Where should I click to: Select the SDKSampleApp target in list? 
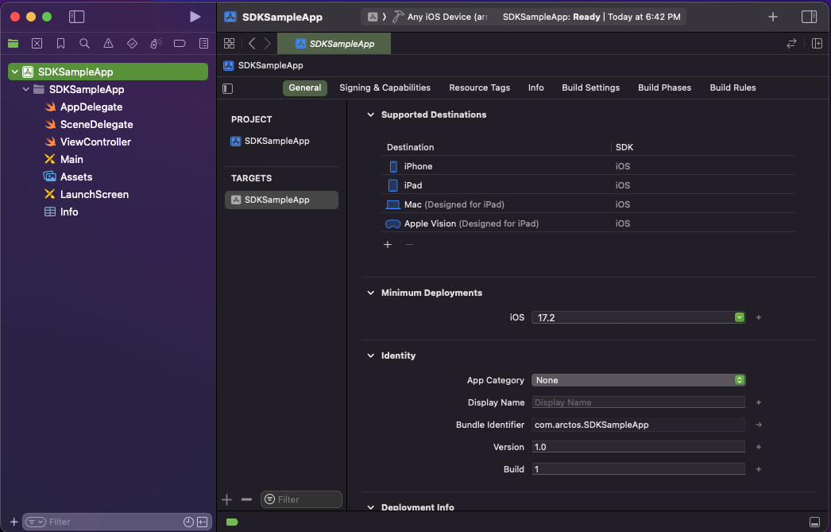[x=281, y=200]
